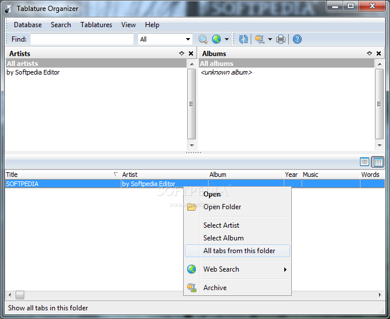Choose Open Folder in context menu
The width and height of the screenshot is (390, 319).
click(x=237, y=207)
